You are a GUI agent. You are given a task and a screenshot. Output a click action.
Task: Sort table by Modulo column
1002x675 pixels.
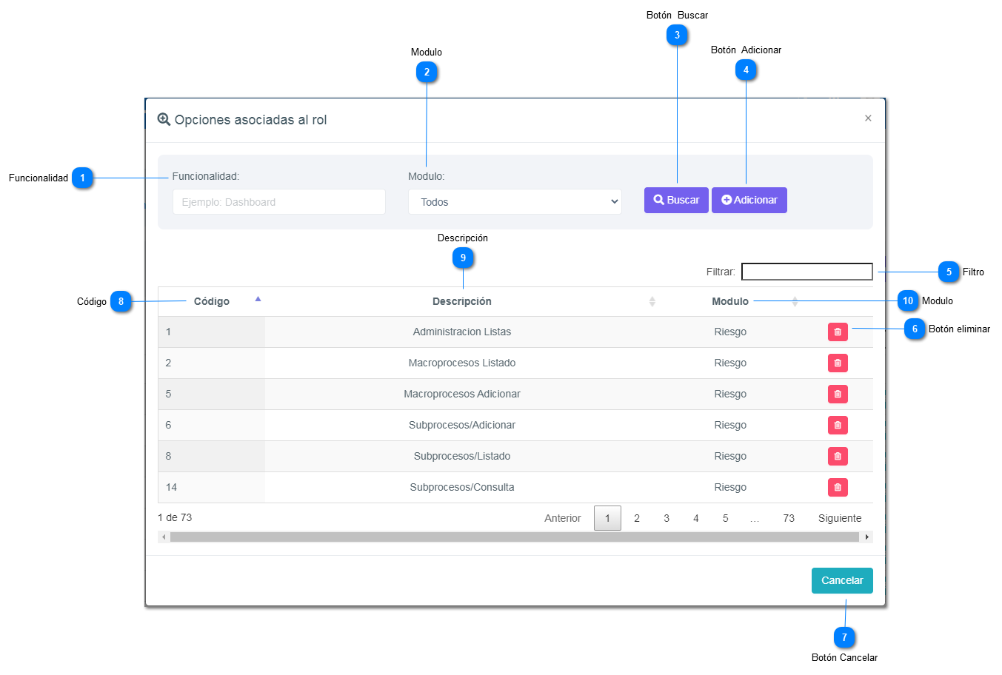pos(730,301)
